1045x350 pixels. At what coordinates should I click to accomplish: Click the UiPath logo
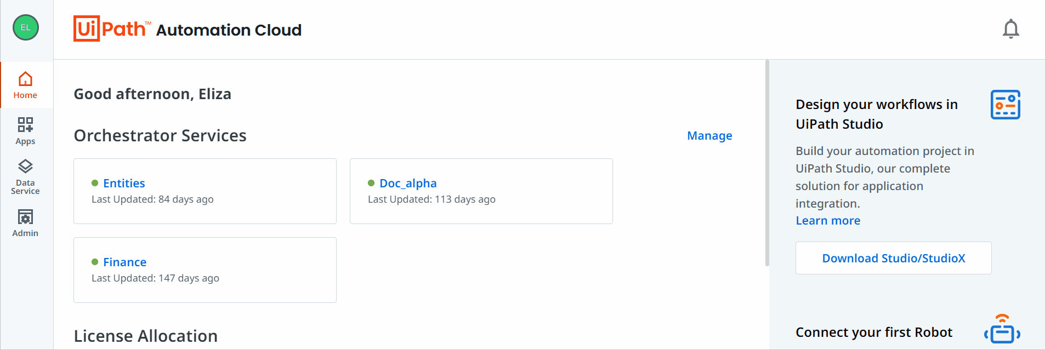(112, 28)
